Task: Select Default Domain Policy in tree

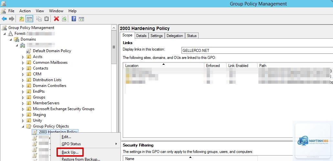Action: point(52,51)
